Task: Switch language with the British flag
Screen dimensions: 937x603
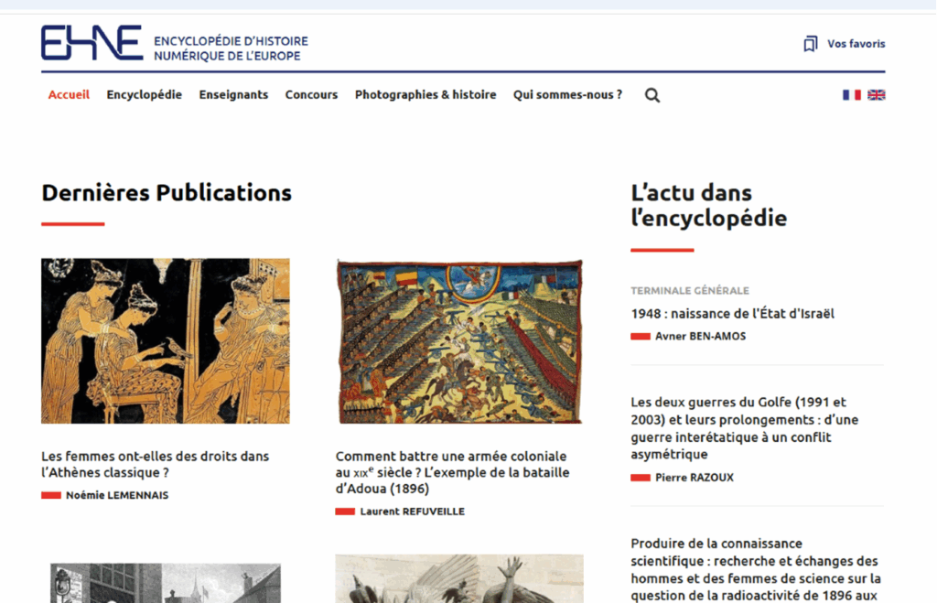Action: [877, 95]
